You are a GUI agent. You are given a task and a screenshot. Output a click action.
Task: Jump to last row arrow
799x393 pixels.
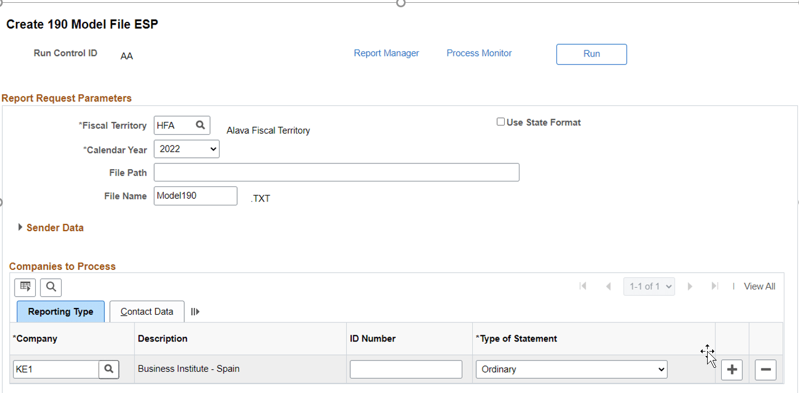click(x=715, y=286)
